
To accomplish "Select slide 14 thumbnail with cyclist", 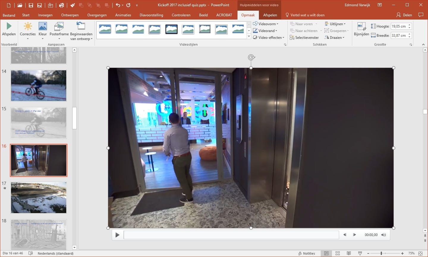I will click(x=39, y=86).
